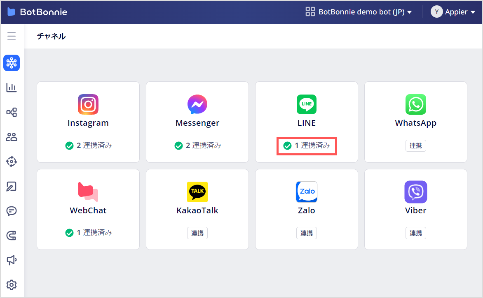Open LINE 1 連携済み status
Viewport: 483px width, 298px height.
pyautogui.click(x=307, y=146)
